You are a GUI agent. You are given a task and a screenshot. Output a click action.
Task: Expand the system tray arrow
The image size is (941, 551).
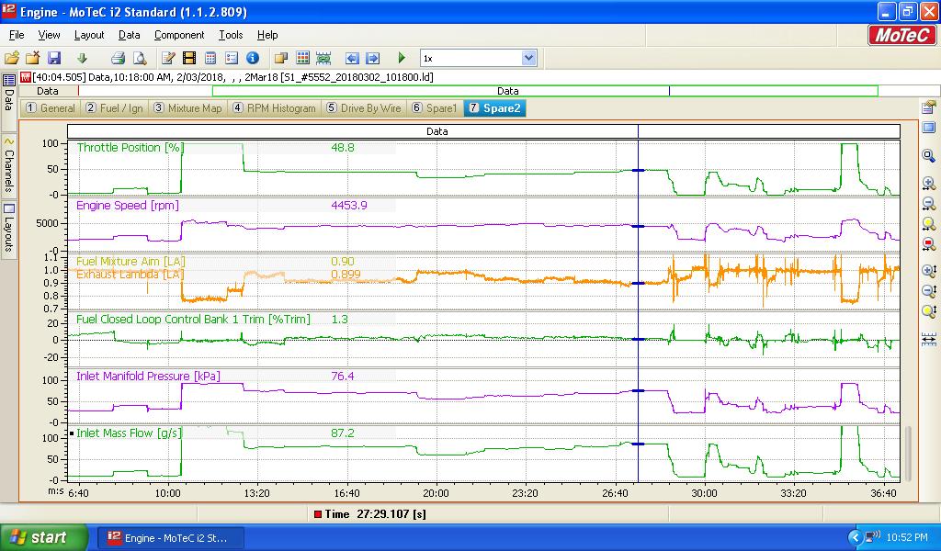855,538
